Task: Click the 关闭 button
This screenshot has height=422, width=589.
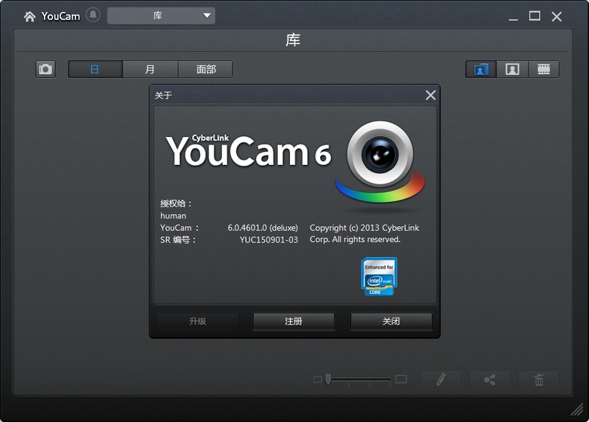Action: pos(391,321)
